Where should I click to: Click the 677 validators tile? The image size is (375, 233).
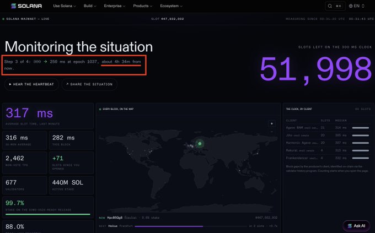click(25, 185)
